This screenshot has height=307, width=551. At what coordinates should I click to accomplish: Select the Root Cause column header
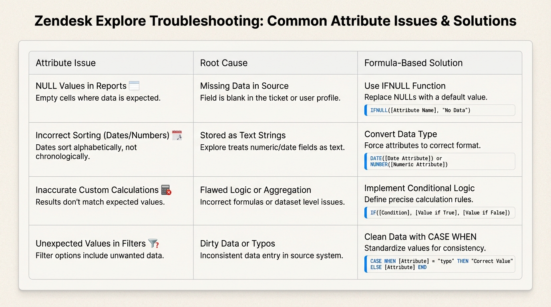point(223,63)
